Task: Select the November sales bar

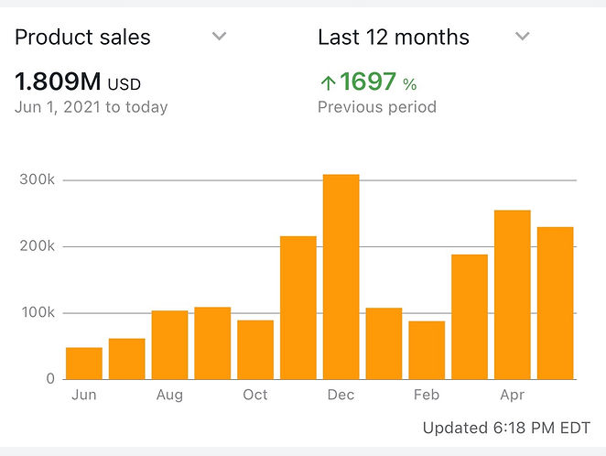Action: pyautogui.click(x=298, y=308)
